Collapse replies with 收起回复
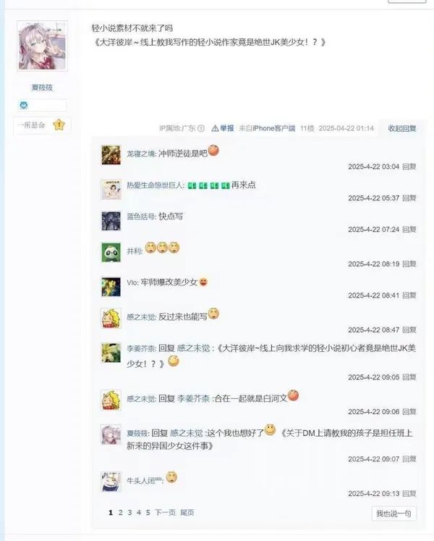434x541 pixels. coord(402,128)
